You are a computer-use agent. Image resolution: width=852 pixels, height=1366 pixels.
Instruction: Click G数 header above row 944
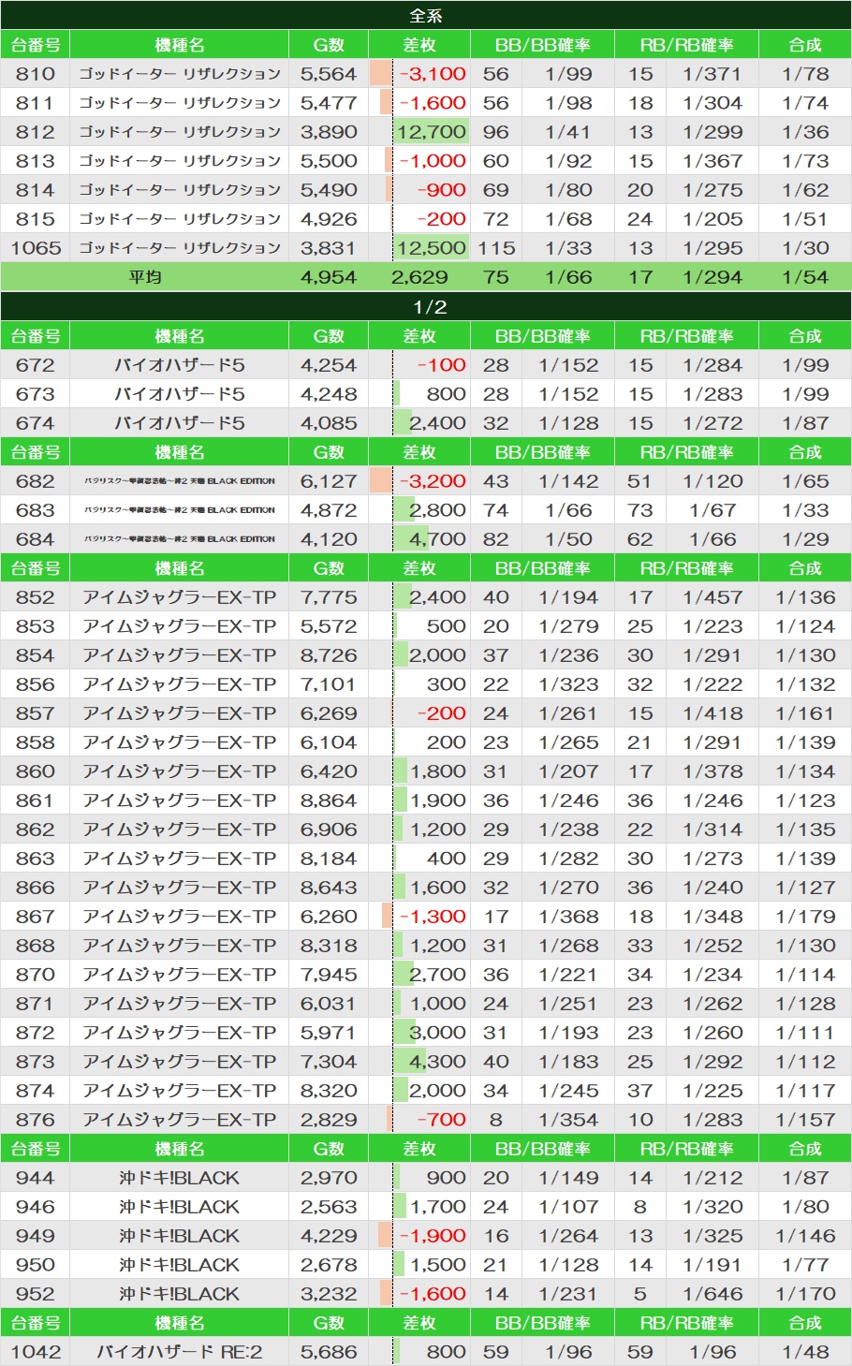point(329,1149)
